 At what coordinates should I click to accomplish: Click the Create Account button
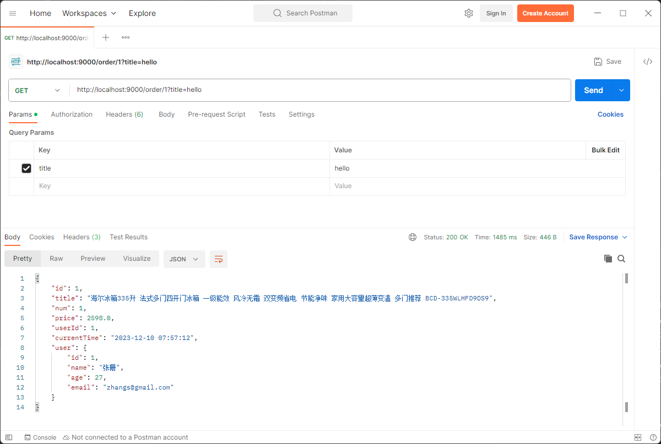click(x=545, y=13)
